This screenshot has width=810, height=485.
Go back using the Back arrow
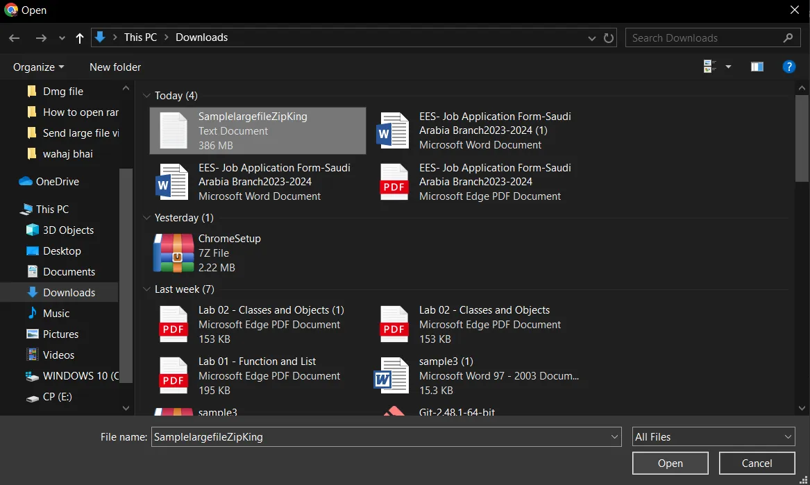pos(15,37)
